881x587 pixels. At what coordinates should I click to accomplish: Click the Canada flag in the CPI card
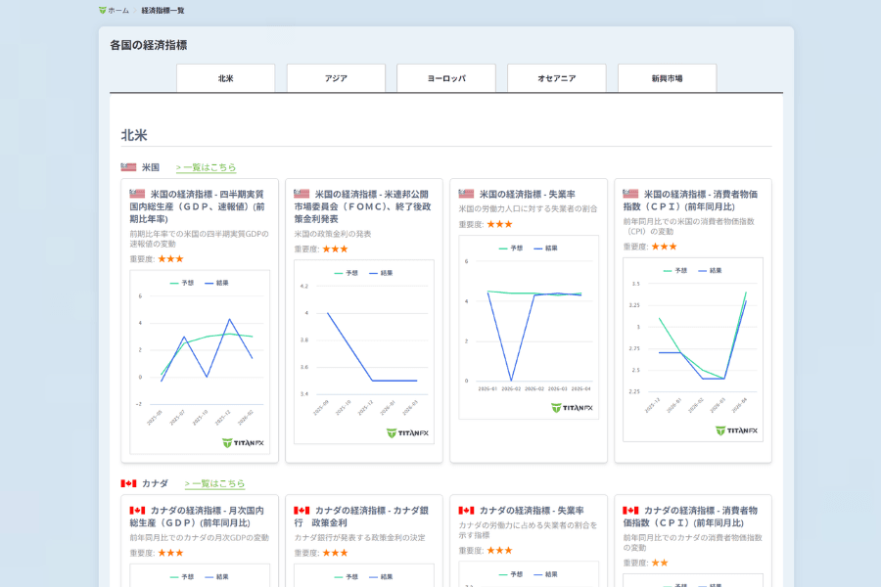point(630,510)
